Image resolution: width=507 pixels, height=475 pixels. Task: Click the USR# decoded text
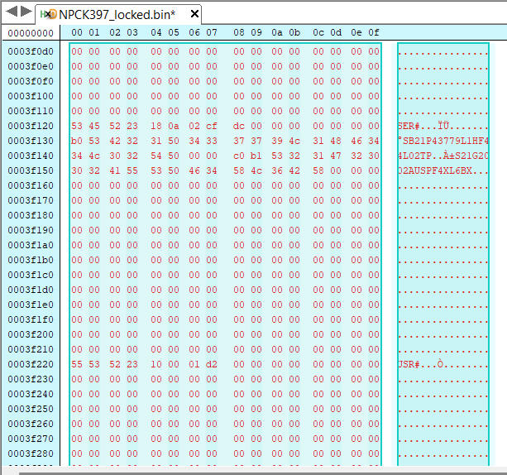[409, 364]
